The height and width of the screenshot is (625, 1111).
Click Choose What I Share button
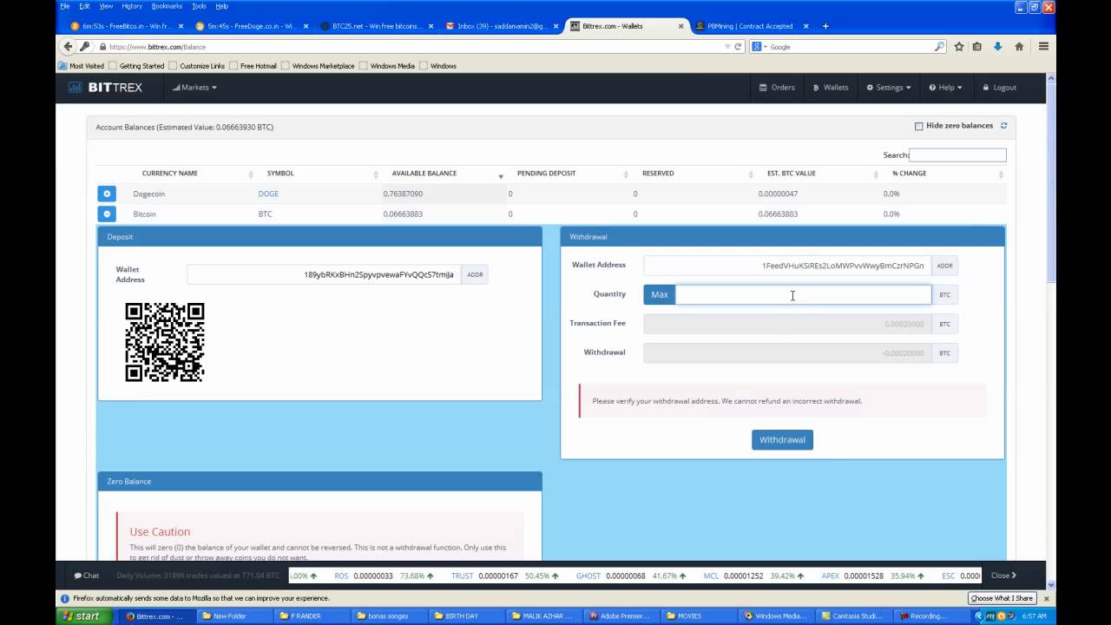1002,598
